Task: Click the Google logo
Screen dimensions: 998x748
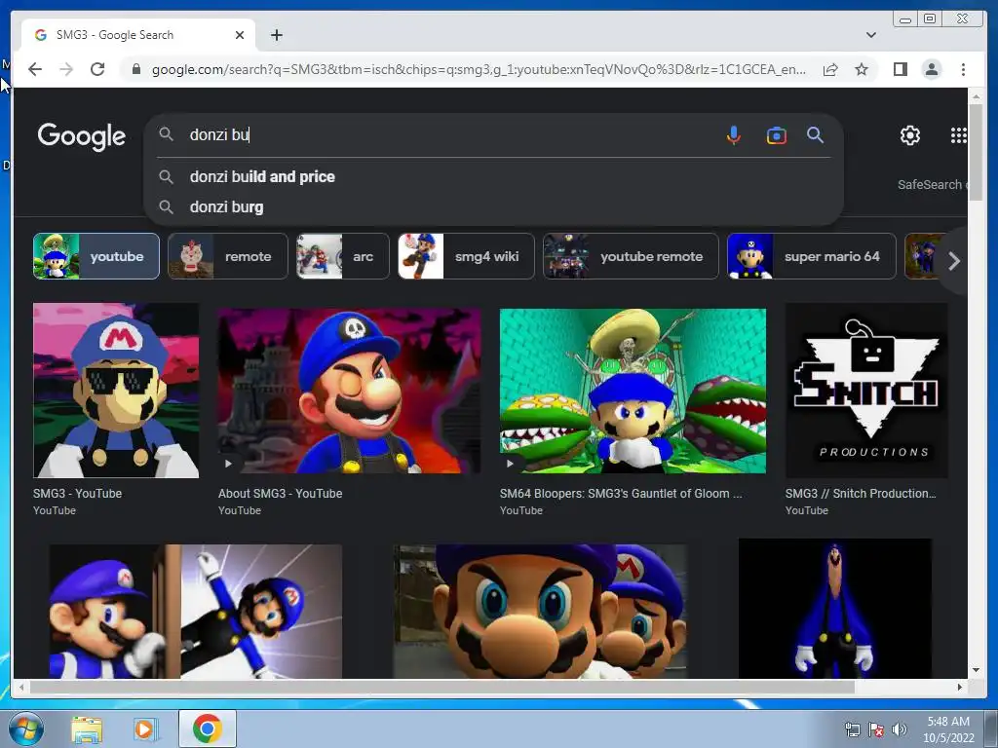Action: tap(82, 135)
